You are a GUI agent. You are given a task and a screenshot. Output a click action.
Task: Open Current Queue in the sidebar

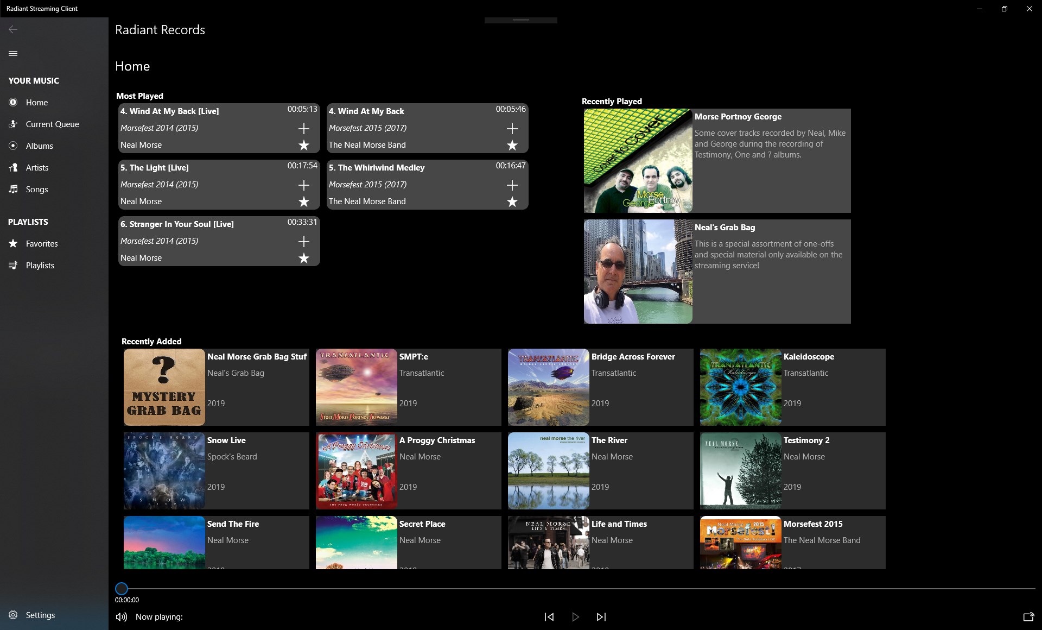tap(52, 124)
